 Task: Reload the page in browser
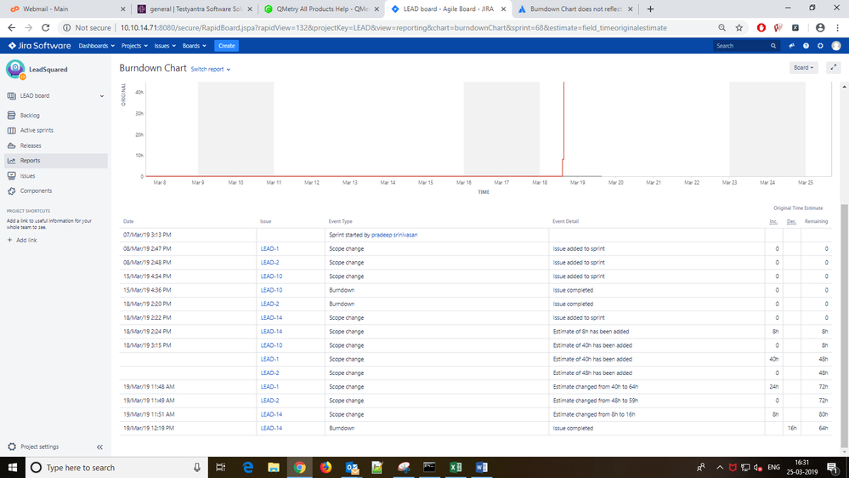coord(46,27)
